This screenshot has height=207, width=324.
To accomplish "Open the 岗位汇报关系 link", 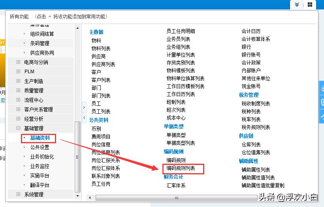I will (106, 160).
